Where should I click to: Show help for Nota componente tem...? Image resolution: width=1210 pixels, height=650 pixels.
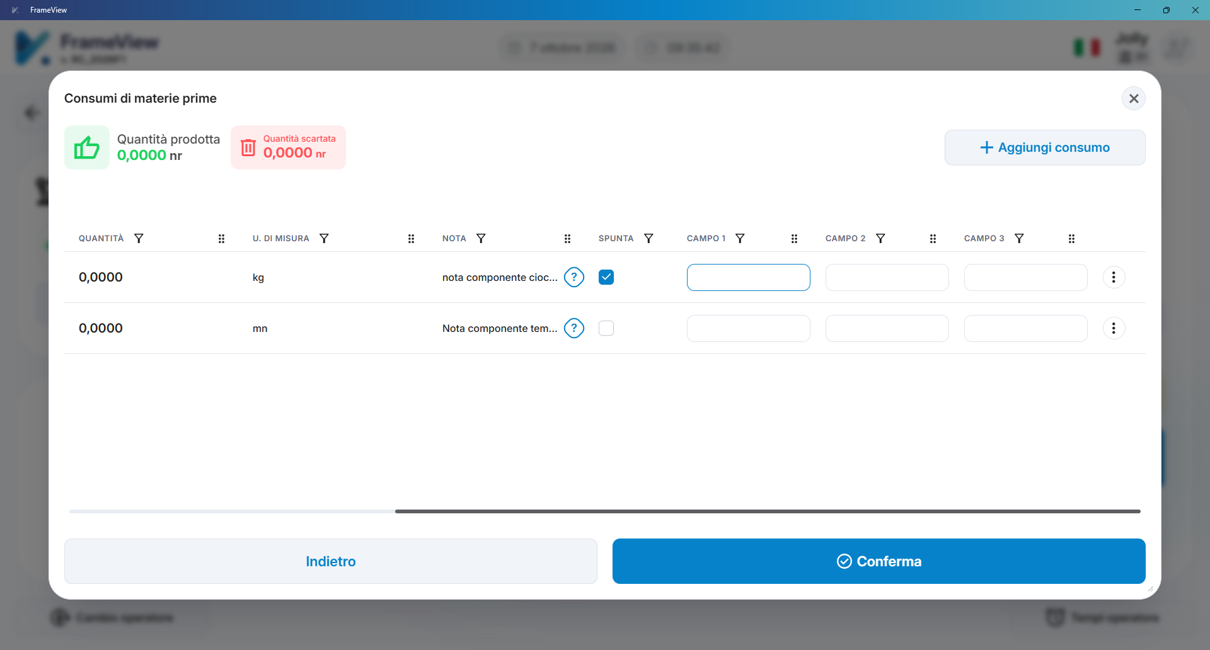click(574, 328)
